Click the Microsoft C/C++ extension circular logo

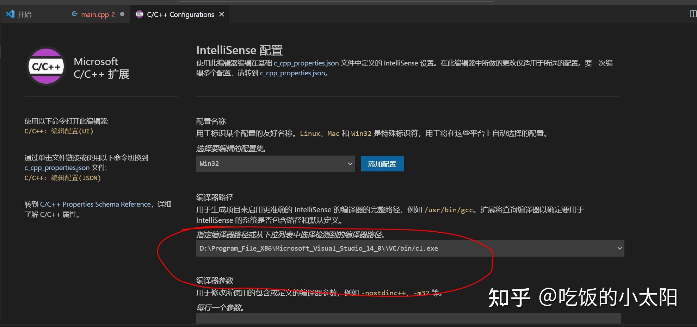(46, 66)
